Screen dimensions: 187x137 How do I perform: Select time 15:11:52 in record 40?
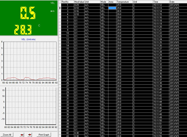161,127
